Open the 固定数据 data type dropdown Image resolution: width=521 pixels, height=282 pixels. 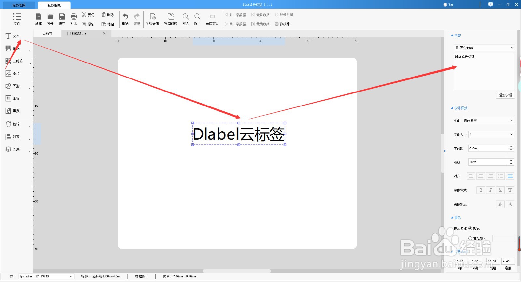tap(484, 48)
